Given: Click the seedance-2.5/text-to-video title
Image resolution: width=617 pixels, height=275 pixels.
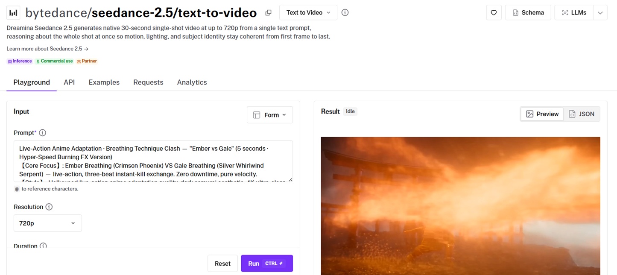Looking at the screenshot, I should [174, 13].
